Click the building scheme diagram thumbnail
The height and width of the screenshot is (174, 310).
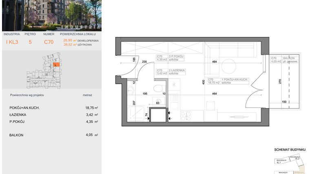tap(290, 165)
